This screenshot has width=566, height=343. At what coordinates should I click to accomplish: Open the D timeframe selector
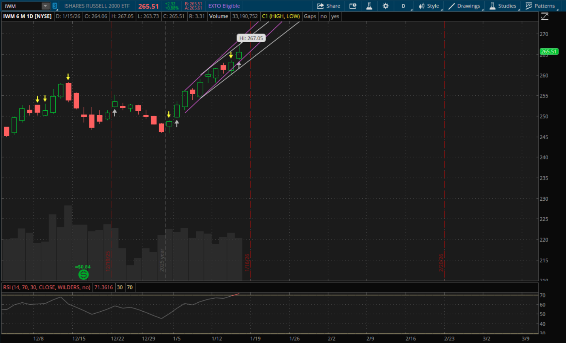[403, 6]
